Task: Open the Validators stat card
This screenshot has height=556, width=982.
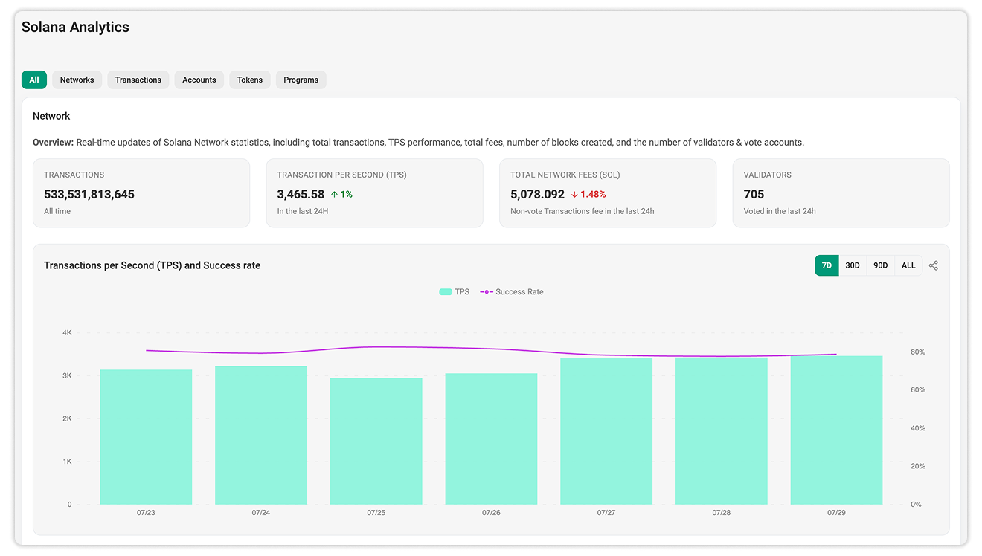Action: tap(841, 193)
